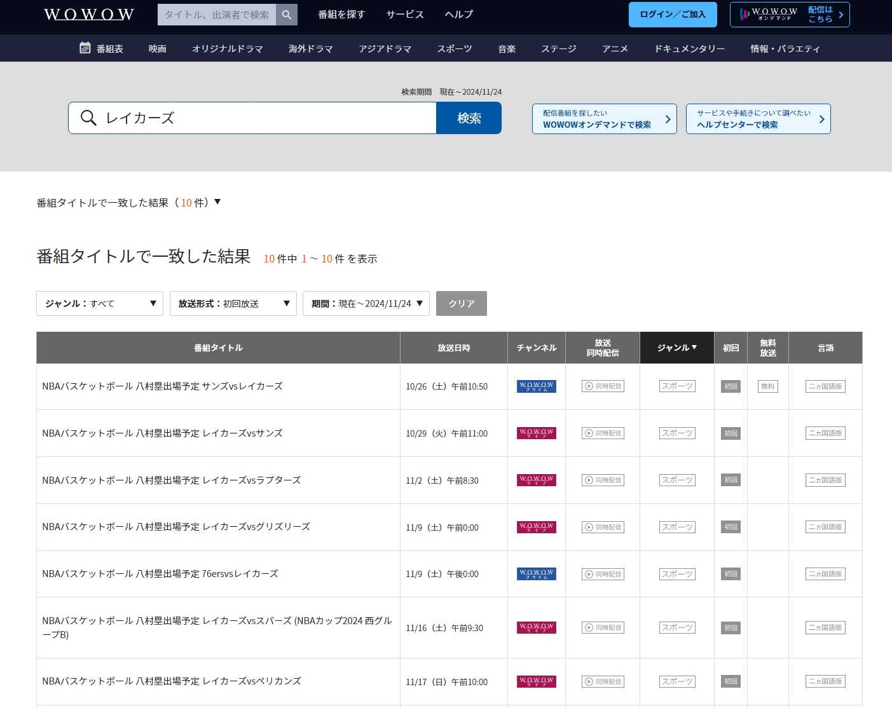Click 同時配信 badge in 76ersvsレイカーズ row

click(603, 575)
